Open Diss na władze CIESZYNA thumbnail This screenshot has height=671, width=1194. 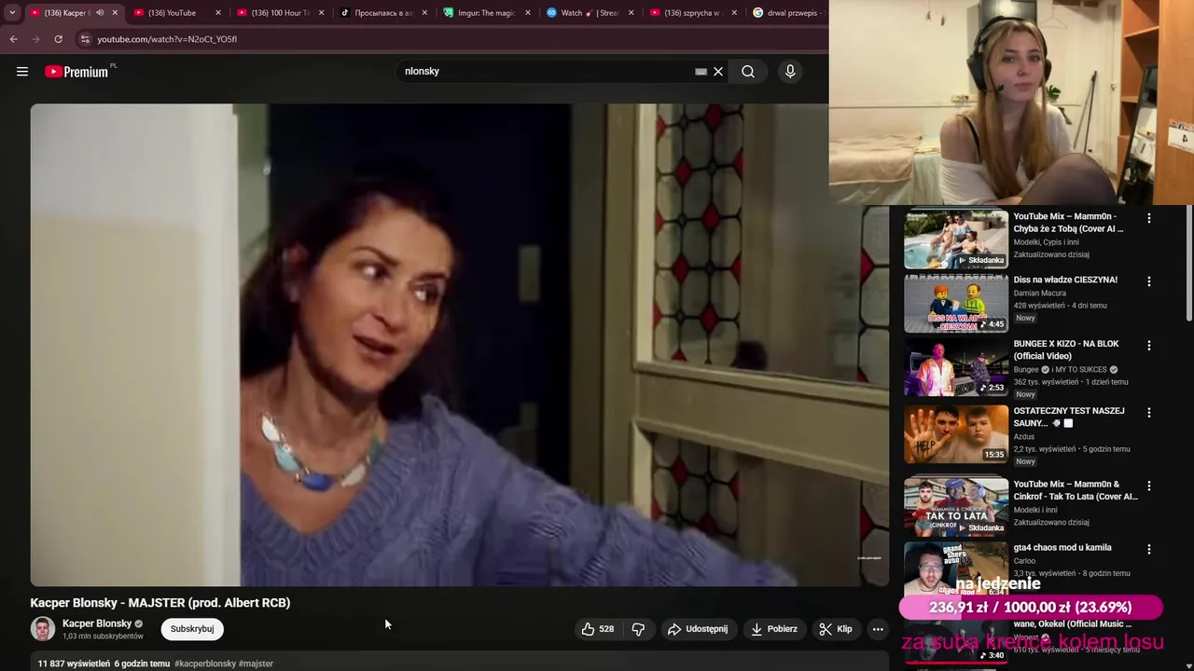point(956,303)
